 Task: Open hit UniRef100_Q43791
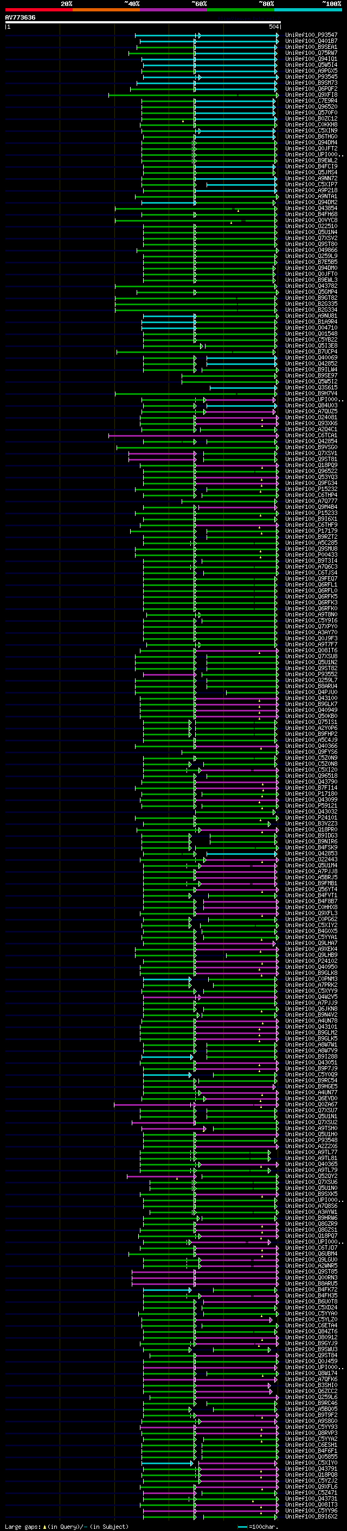311,1469
